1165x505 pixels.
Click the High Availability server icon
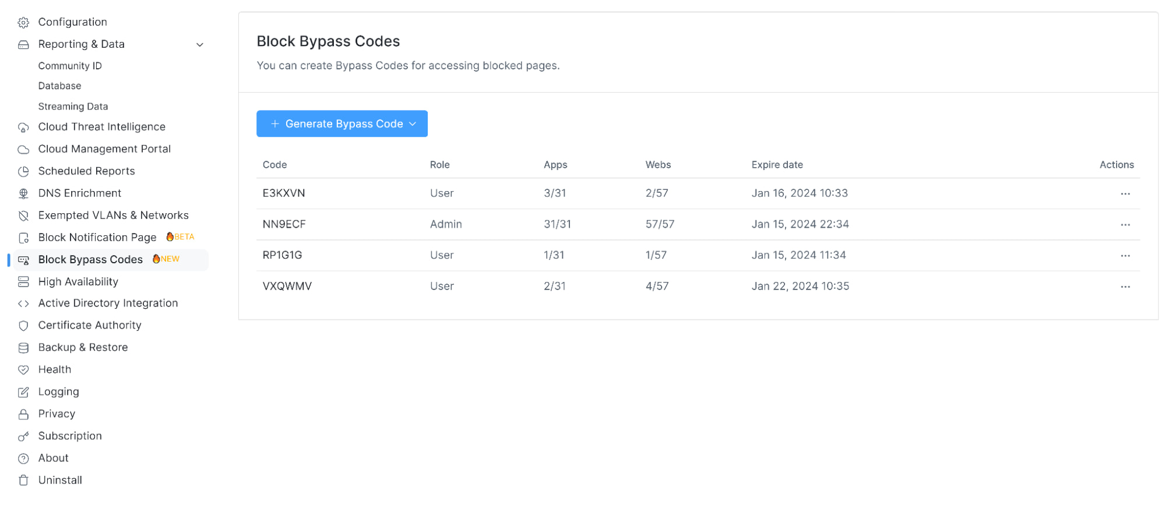23,282
